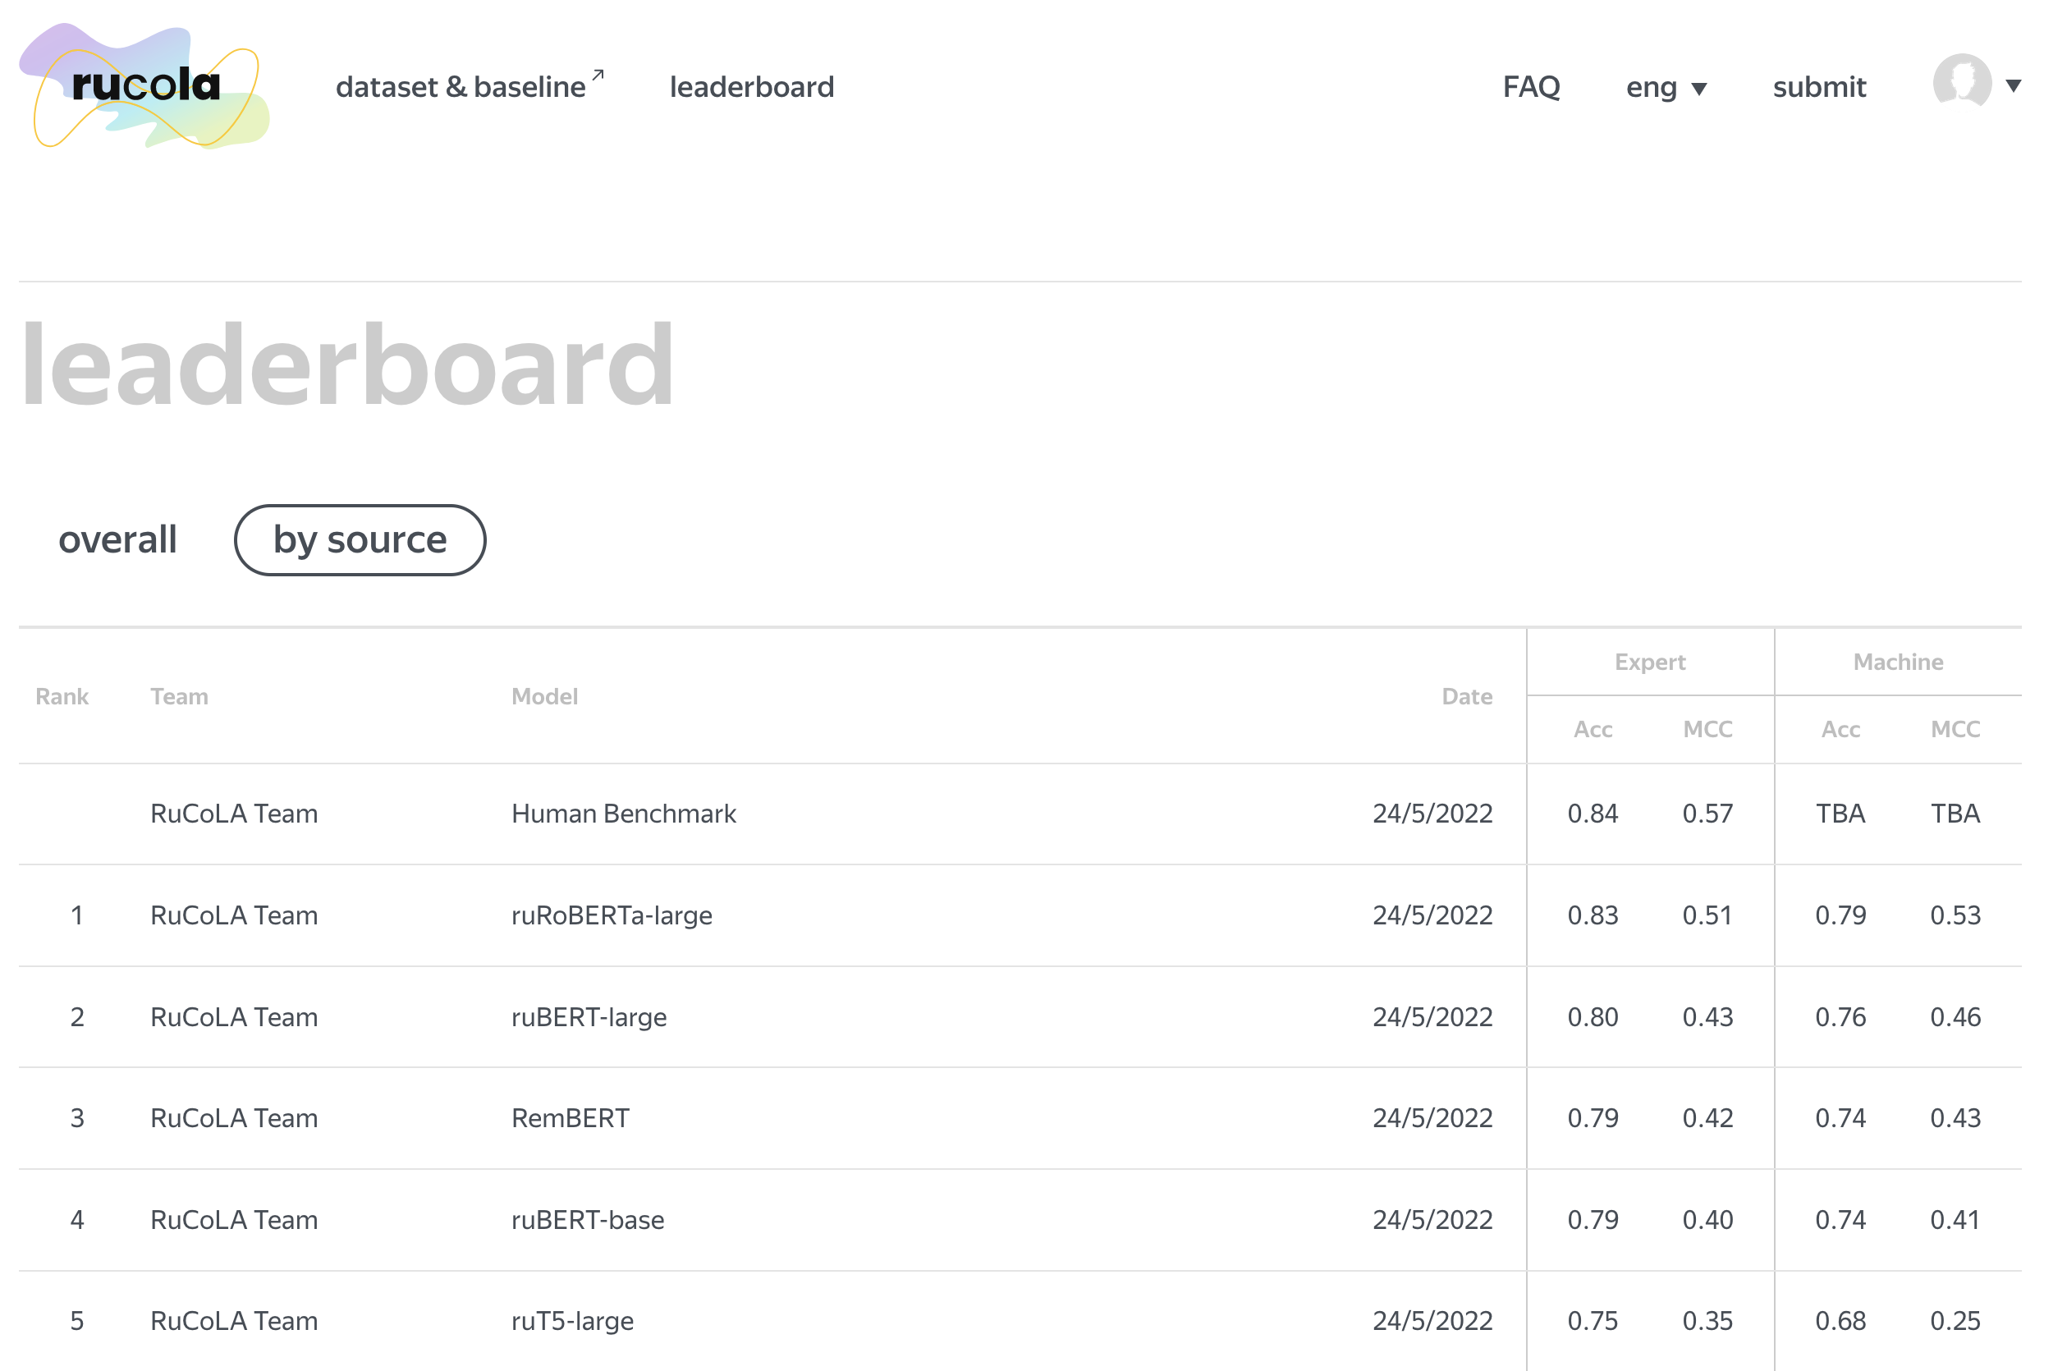Open the eng language dropdown

[x=1666, y=86]
